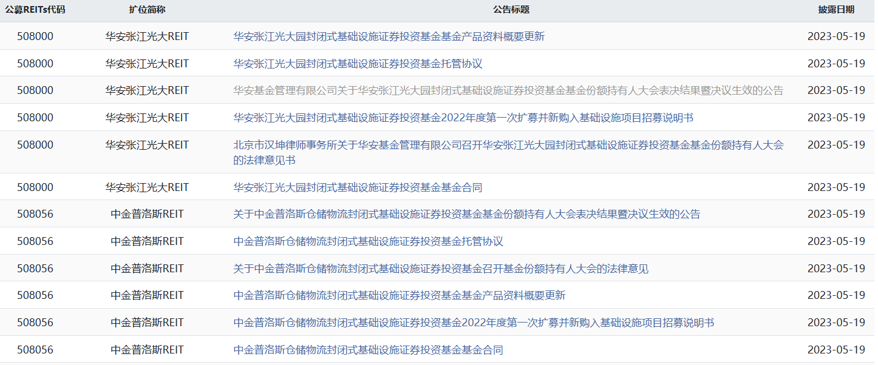The image size is (878, 365).
Task: Open 中金普洛斯 召开基金份额持有人大会的法律意见 link
Action: [441, 269]
